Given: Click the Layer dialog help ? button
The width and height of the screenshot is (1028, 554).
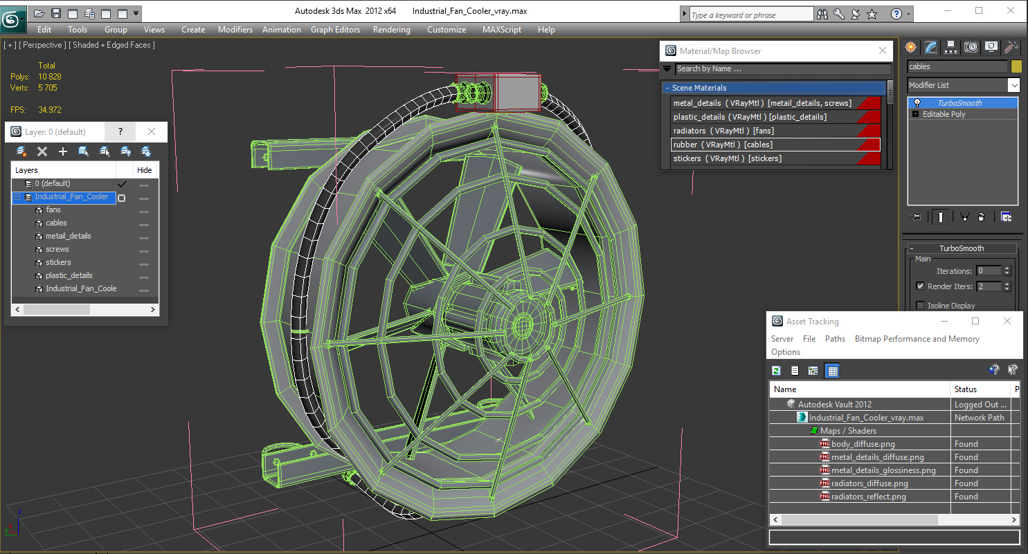Looking at the screenshot, I should click(x=120, y=131).
